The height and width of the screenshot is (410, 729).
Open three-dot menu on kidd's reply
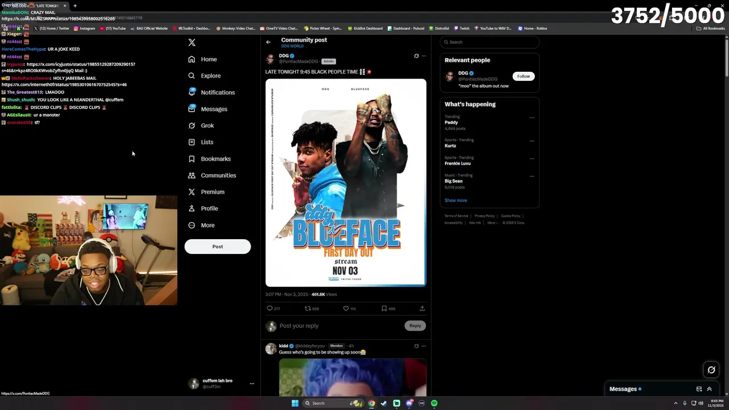[x=424, y=346]
